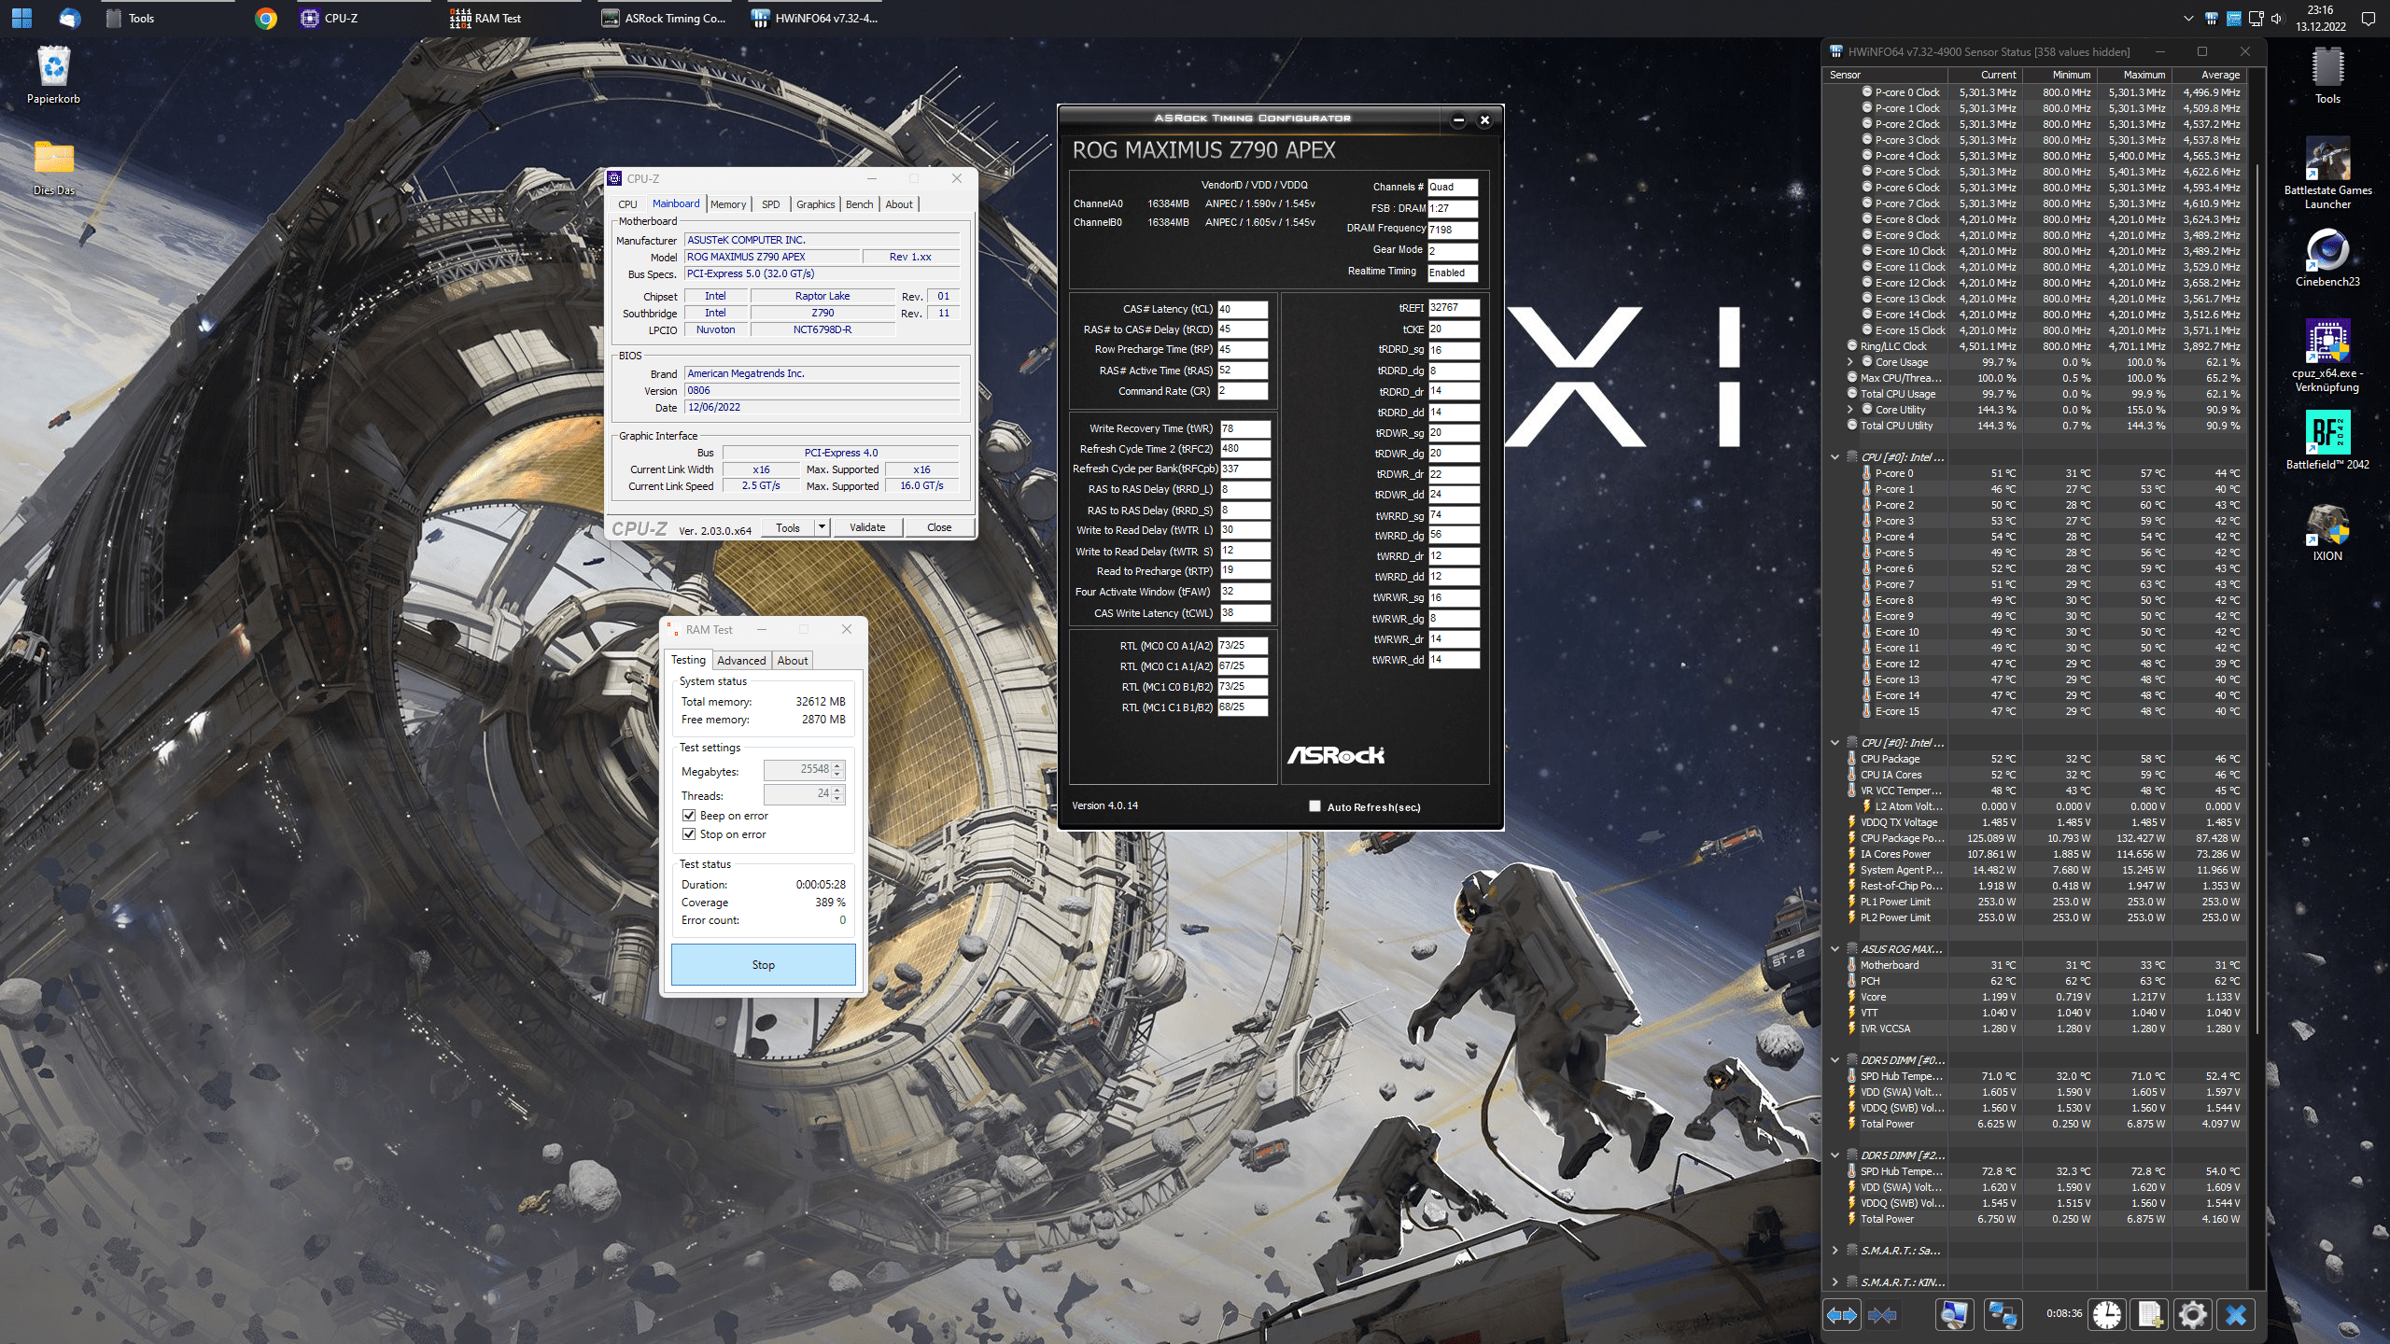Collapse the DDR5 DIMM [#0 sensor group
Image resolution: width=2390 pixels, height=1344 pixels.
tap(1835, 1060)
